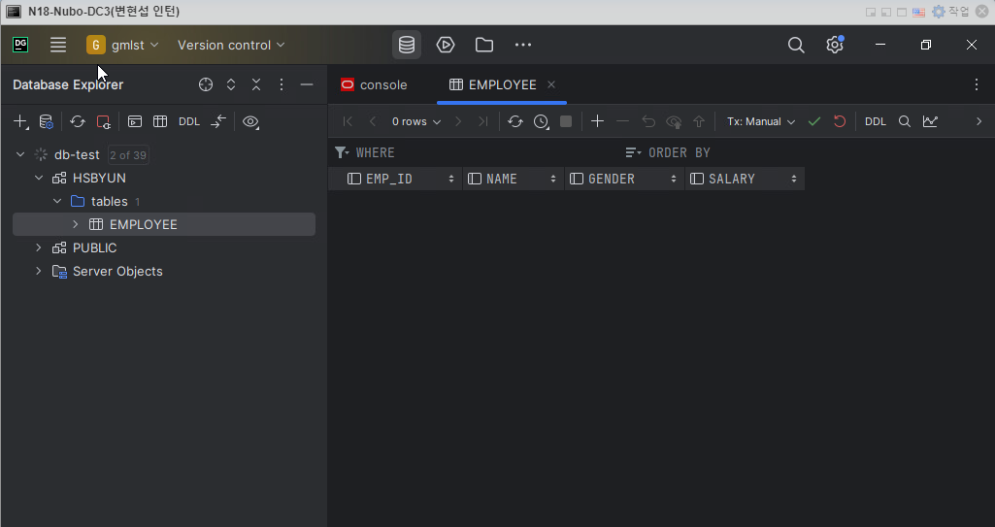Screen dimensions: 995x527
Task: Open the gmlst project dropdown
Action: coord(122,45)
